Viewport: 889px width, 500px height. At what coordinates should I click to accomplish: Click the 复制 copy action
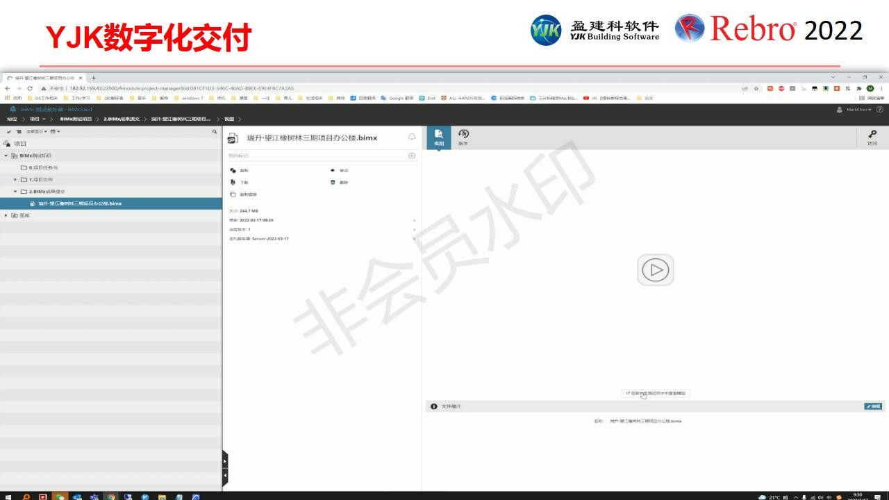click(x=239, y=170)
